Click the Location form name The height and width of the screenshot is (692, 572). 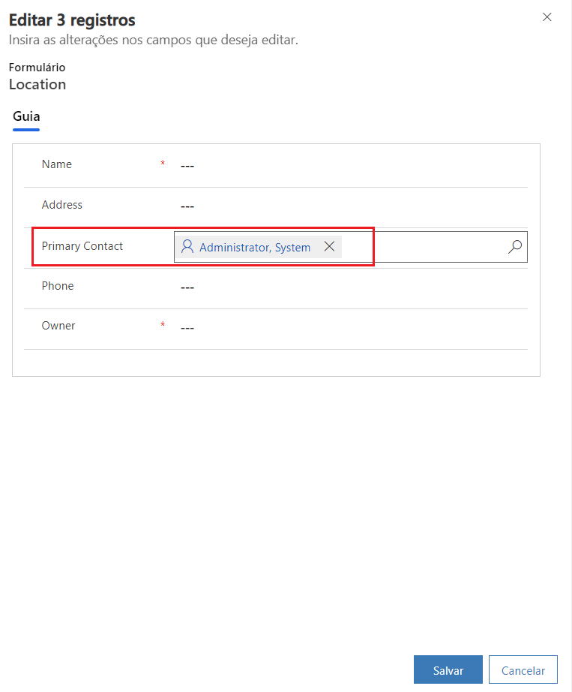[x=37, y=84]
